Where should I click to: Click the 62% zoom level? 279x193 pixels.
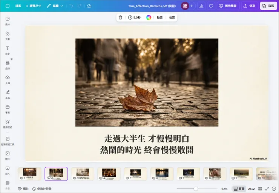[x=224, y=189]
